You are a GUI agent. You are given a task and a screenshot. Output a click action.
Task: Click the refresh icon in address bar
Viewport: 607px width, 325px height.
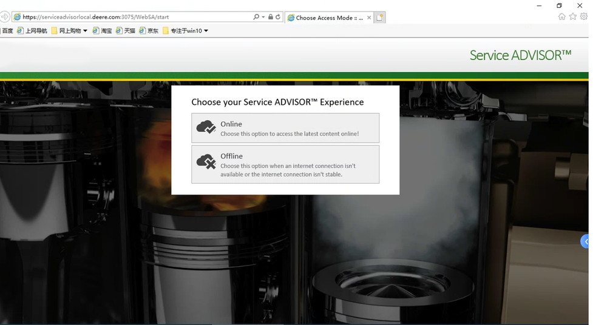278,17
